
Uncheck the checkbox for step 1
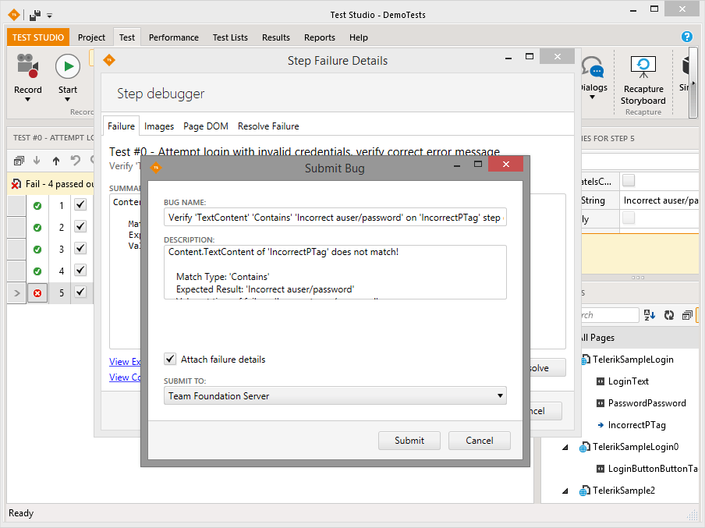coord(80,204)
